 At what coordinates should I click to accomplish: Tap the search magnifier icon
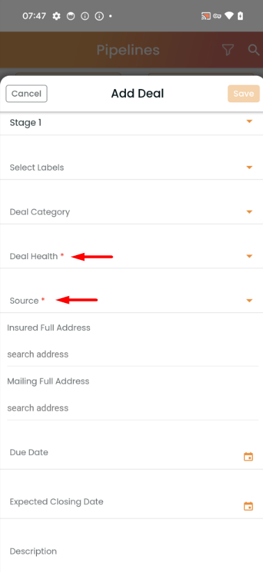point(253,49)
